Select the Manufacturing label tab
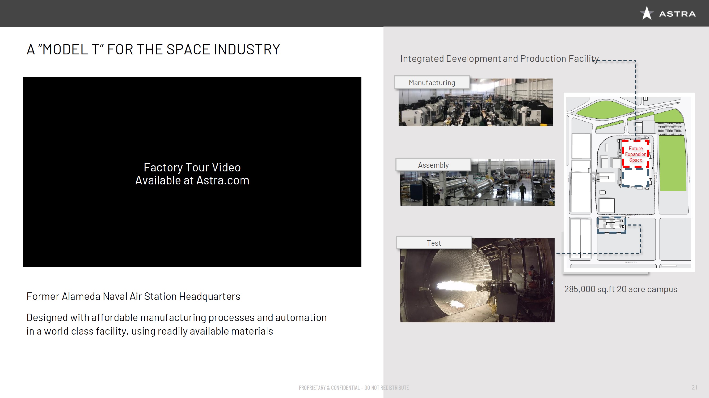Screen dimensions: 709x398 point(432,83)
